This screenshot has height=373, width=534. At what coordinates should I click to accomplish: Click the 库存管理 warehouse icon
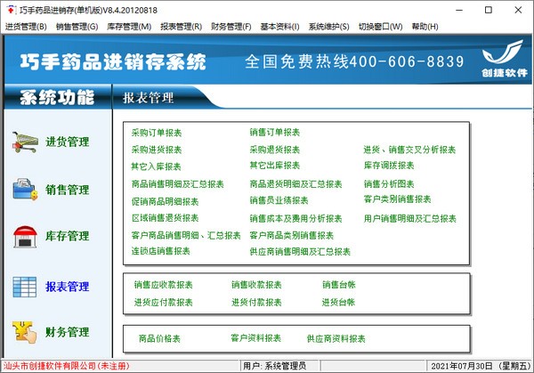point(24,237)
